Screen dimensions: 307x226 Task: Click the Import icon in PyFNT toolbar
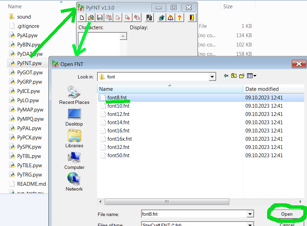click(137, 18)
